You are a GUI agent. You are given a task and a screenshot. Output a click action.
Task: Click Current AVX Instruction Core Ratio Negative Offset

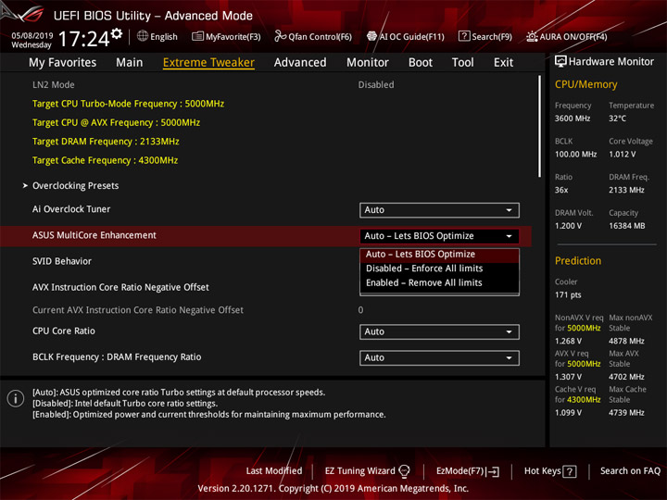(x=138, y=310)
